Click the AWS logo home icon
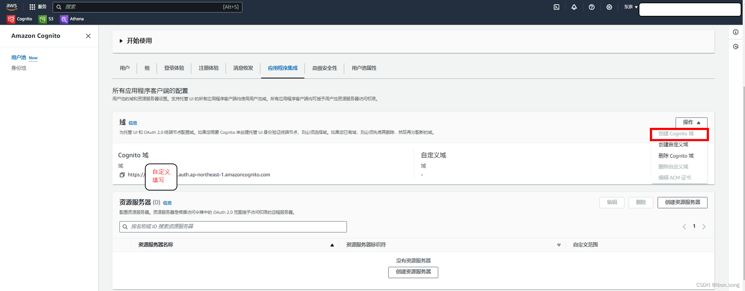Image resolution: width=745 pixels, height=291 pixels. [x=12, y=7]
